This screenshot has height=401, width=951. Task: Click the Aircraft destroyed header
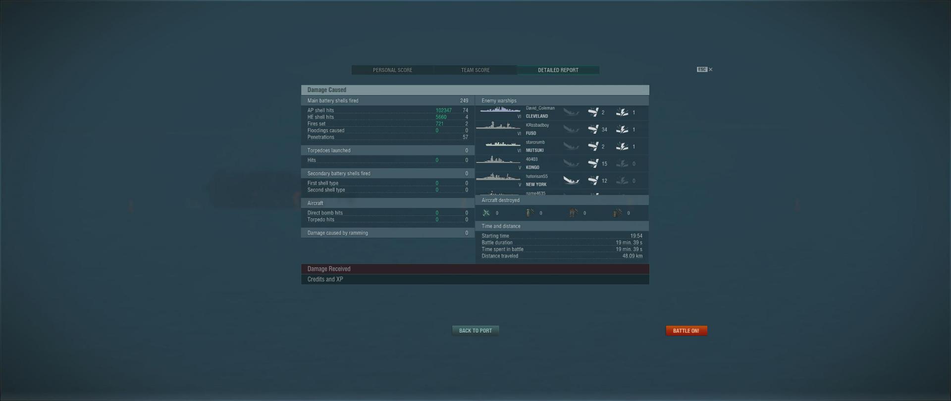coord(562,200)
